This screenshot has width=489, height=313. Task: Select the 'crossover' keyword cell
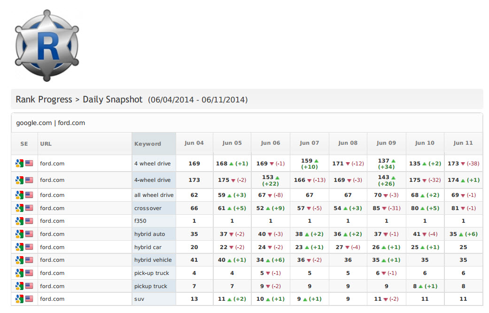[154, 208]
